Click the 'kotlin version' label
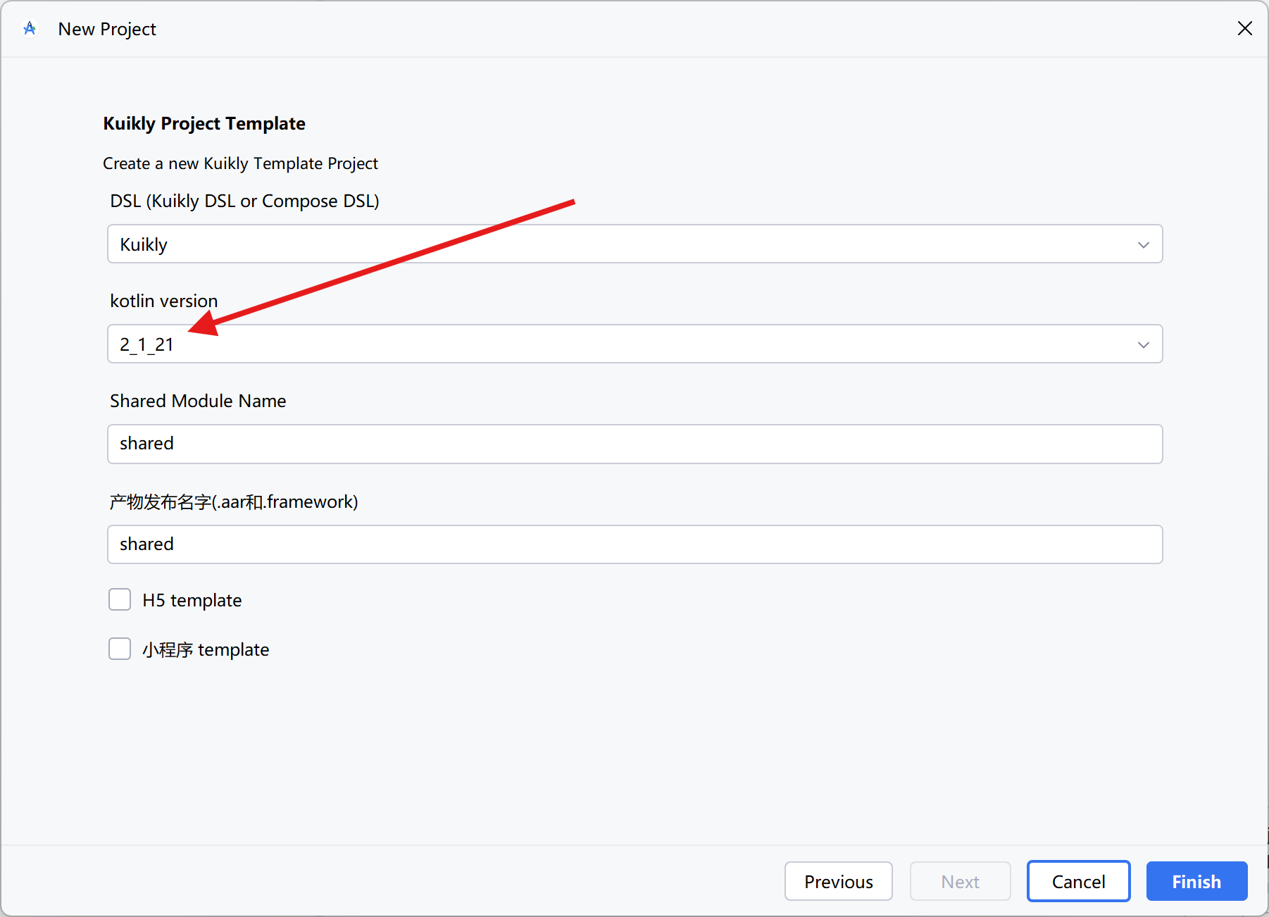Screen dimensions: 1269x917 tap(163, 301)
